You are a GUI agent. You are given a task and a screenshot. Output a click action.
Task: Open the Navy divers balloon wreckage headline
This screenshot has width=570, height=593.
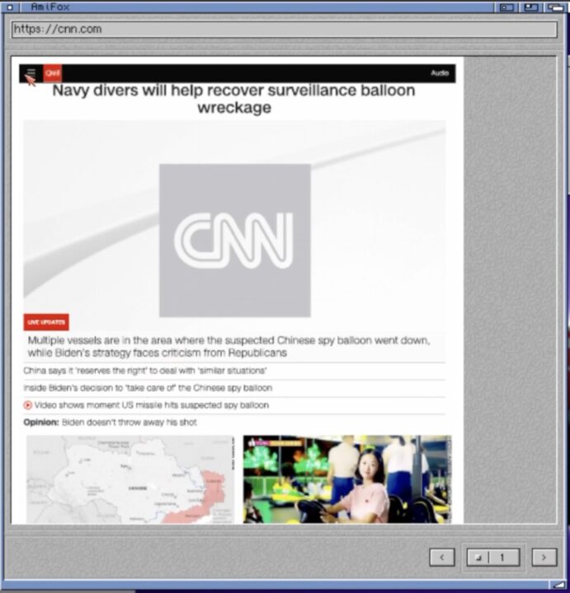[233, 99]
